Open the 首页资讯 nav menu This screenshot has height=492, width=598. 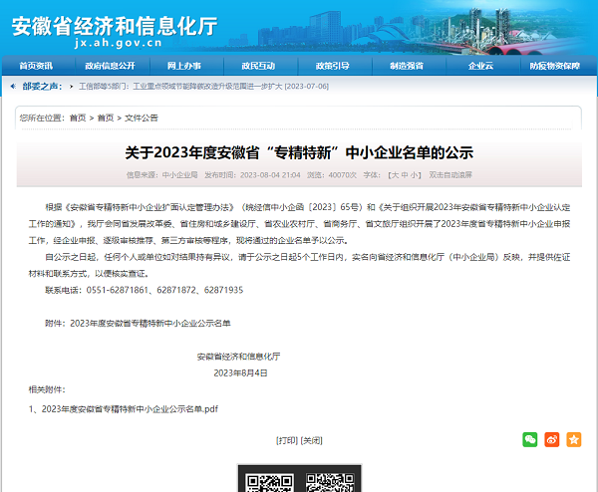click(x=36, y=66)
